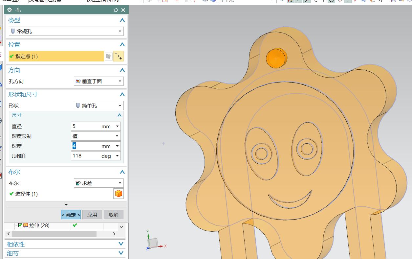412x259 pixels.
Task: Select the 拉伸 (28) tree item
Action: point(39,225)
